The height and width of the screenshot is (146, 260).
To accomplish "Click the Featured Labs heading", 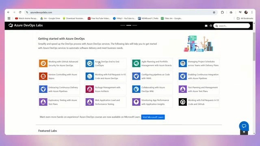I will pyautogui.click(x=48, y=131).
